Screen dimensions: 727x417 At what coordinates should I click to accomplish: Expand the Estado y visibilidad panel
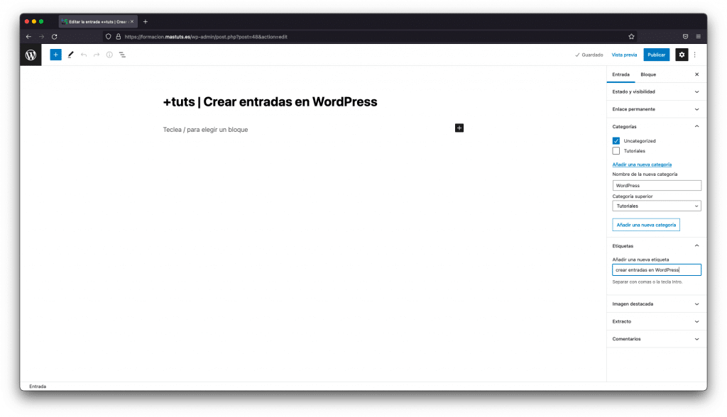(x=656, y=91)
